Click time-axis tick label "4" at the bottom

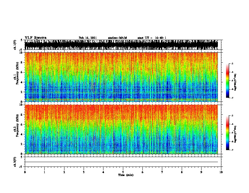click(x=103, y=172)
